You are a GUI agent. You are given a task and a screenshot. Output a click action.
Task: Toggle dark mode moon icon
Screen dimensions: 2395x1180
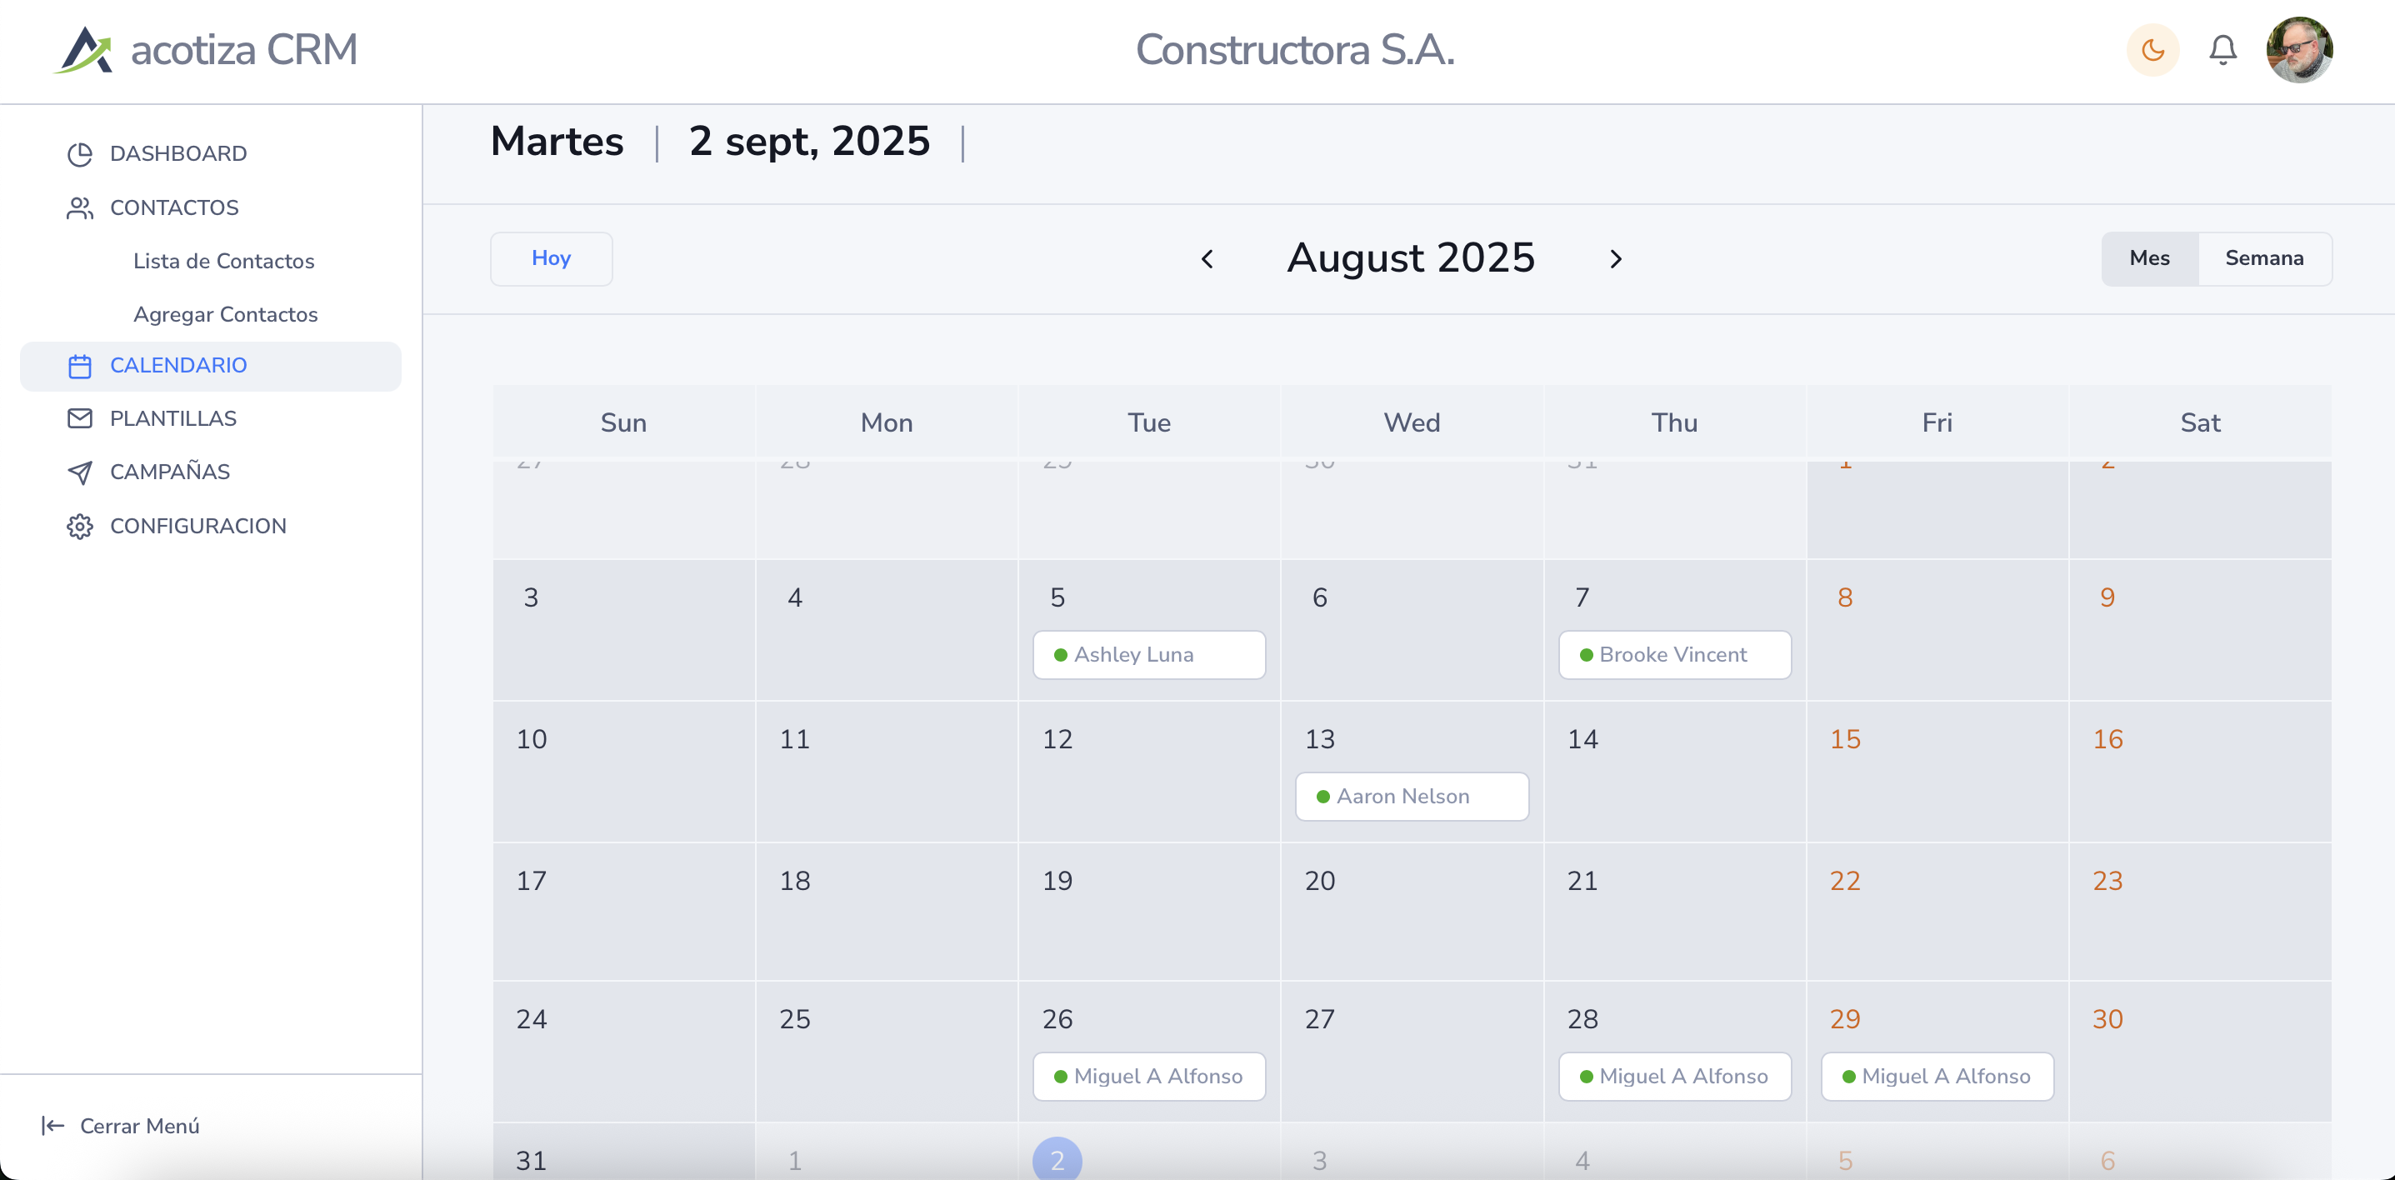pyautogui.click(x=2152, y=50)
